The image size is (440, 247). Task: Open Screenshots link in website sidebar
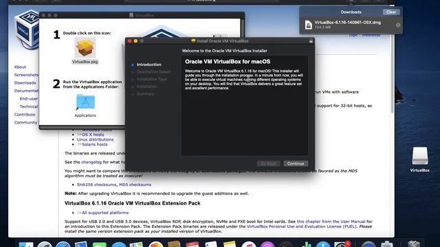point(26,75)
